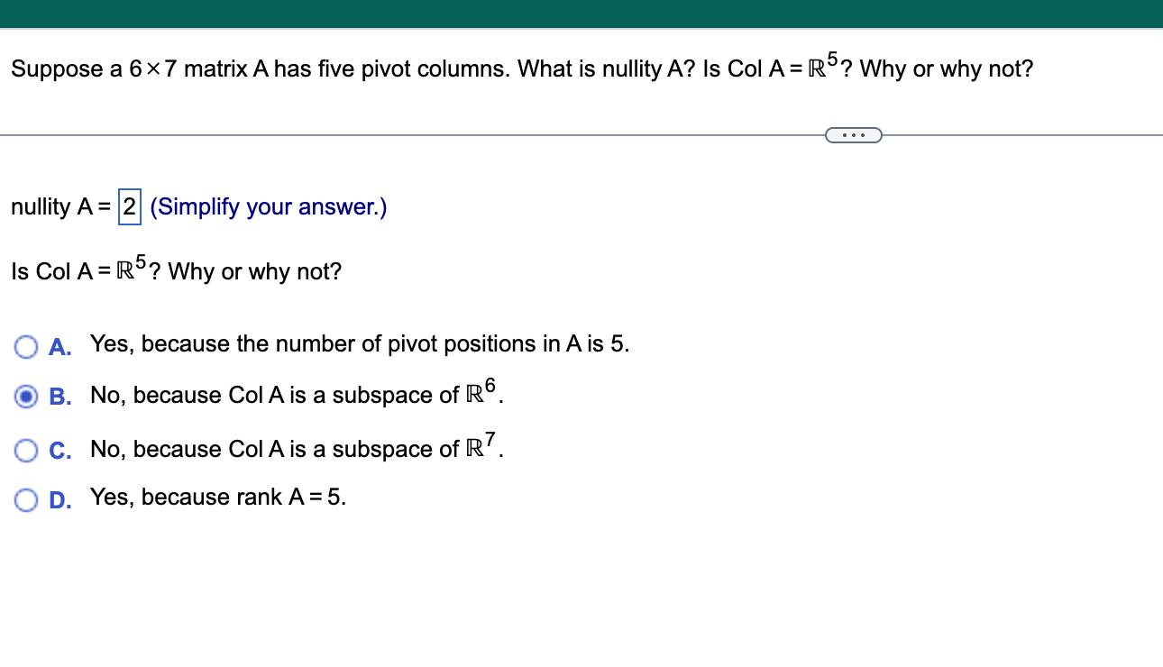The image size is (1163, 667).
Task: Click the currently filled radio button
Action: tap(26, 397)
